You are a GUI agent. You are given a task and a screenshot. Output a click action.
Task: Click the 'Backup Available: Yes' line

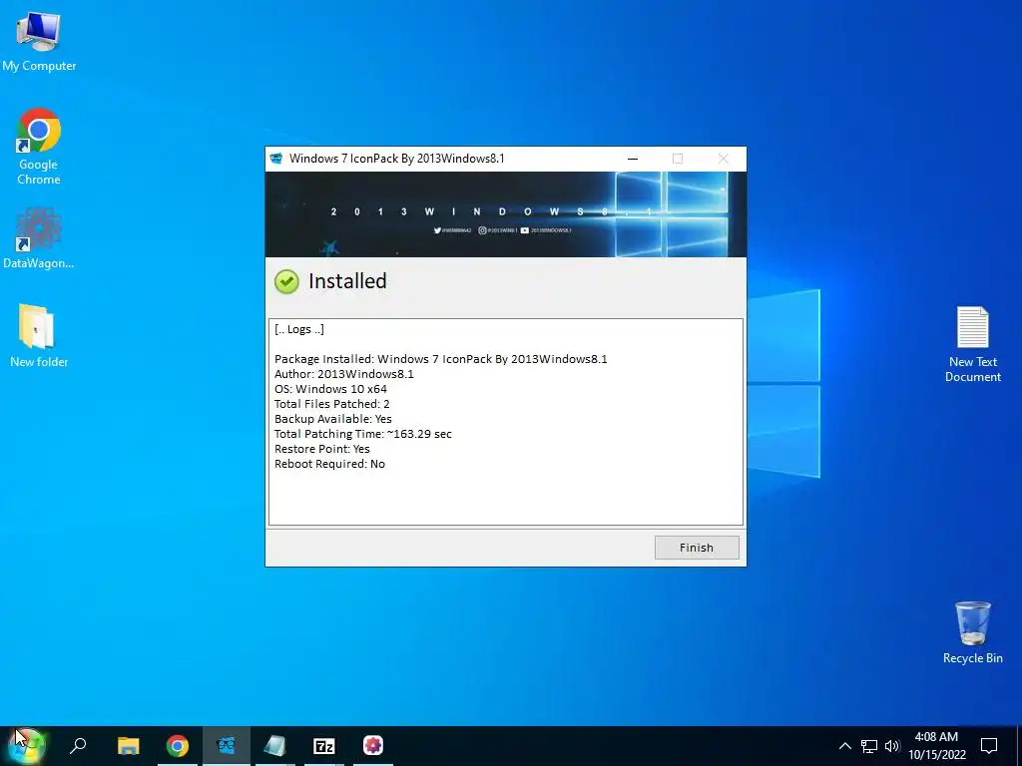tap(333, 419)
